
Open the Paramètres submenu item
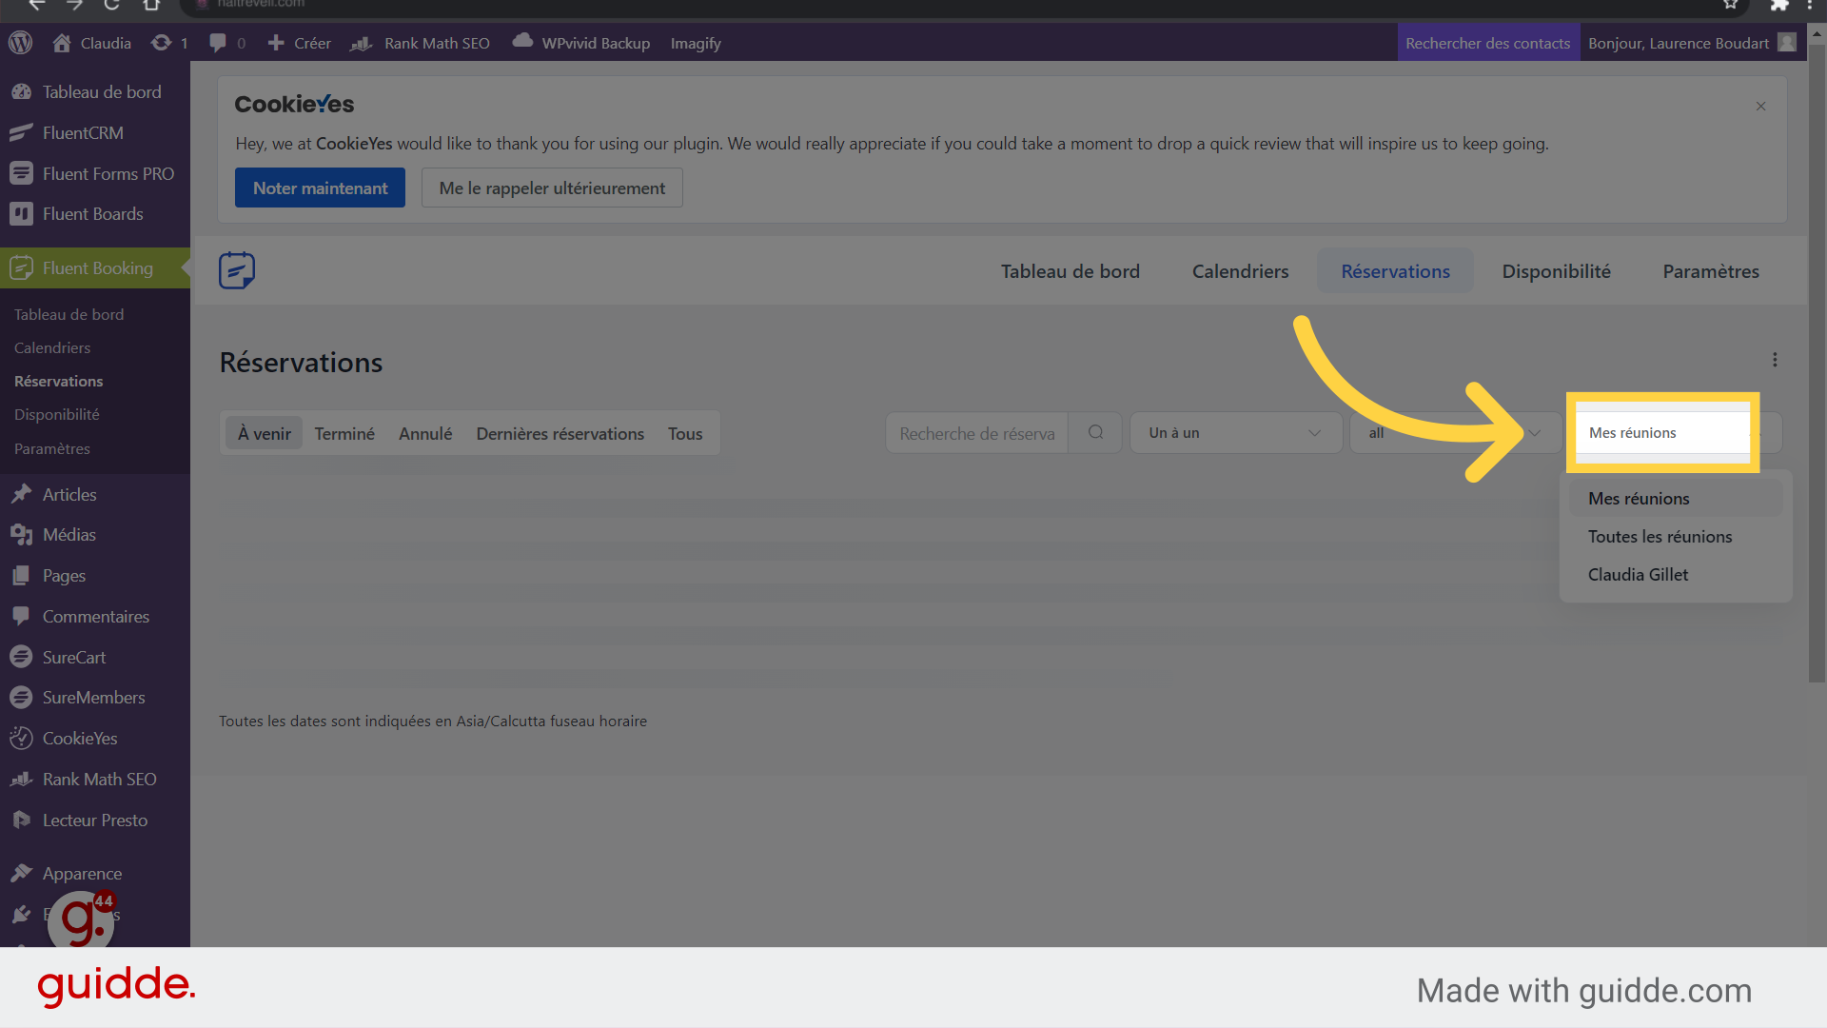(x=52, y=448)
